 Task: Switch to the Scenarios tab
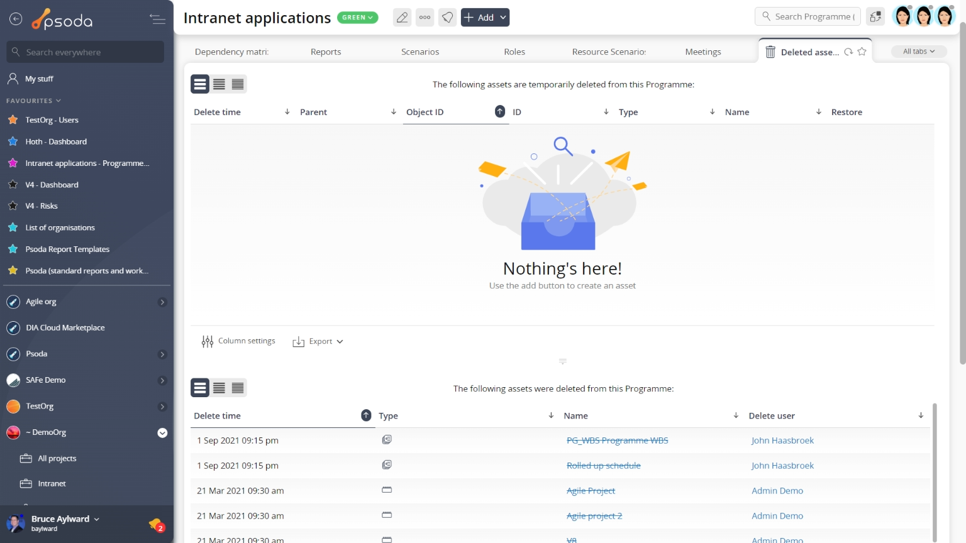420,52
